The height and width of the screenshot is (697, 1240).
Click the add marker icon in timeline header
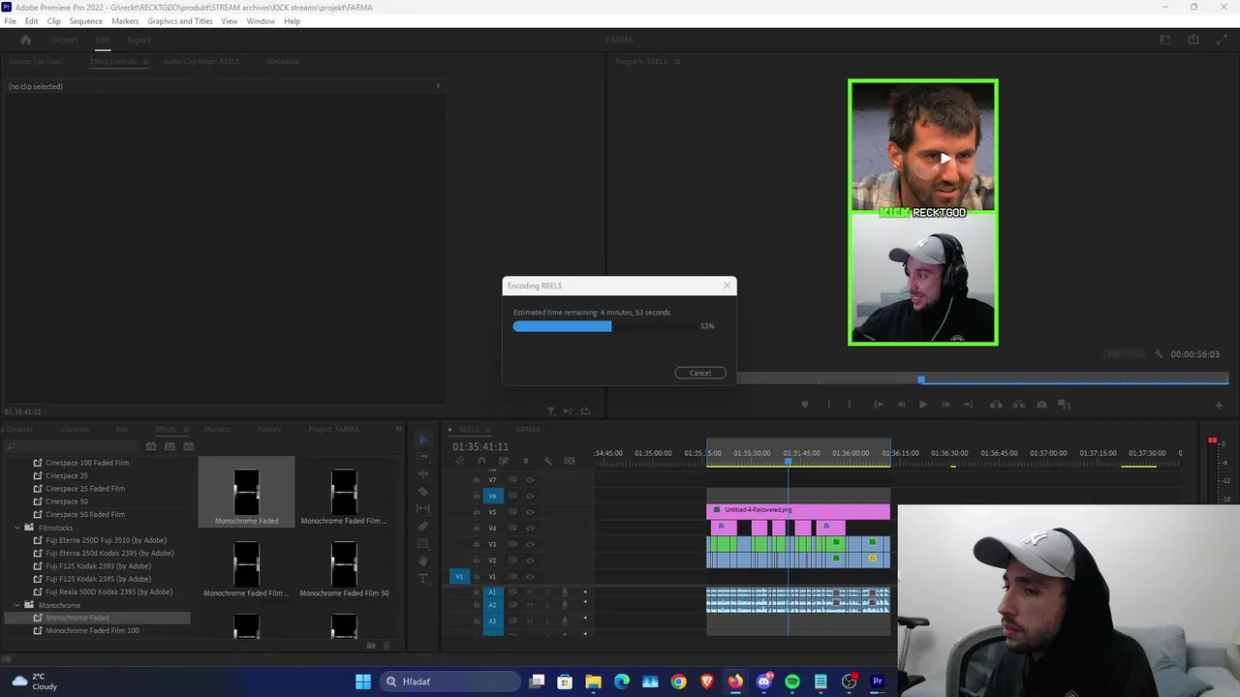(x=525, y=461)
